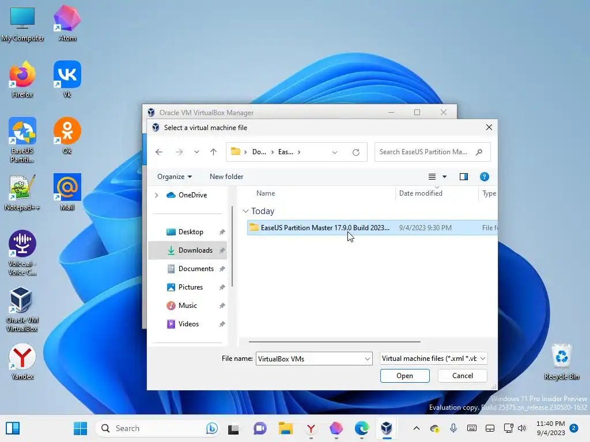Screen dimensions: 590x442
Task: Launch EaseUS Partition desktop shortcut
Action: [22, 140]
